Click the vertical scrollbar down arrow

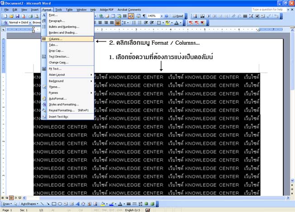pyautogui.click(x=292, y=180)
